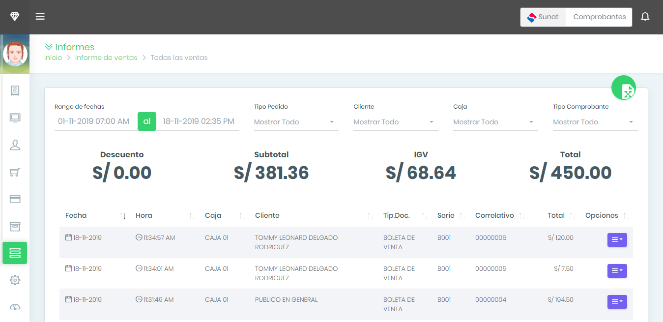The height and width of the screenshot is (322, 663).
Task: Click the Sunat button
Action: (543, 17)
